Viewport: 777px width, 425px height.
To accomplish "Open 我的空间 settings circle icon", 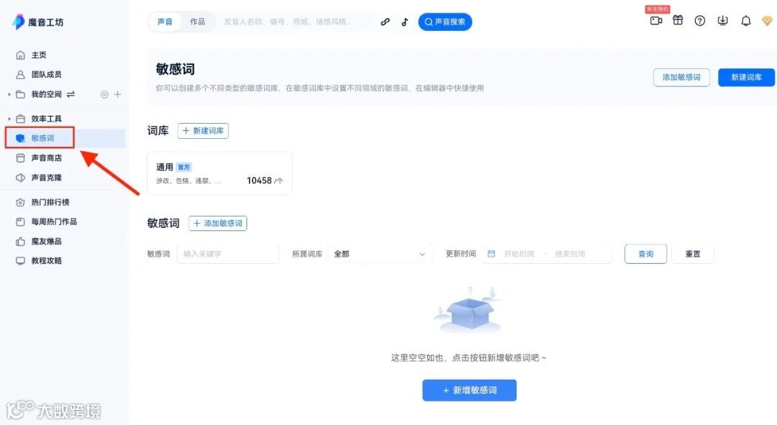I will (x=104, y=94).
